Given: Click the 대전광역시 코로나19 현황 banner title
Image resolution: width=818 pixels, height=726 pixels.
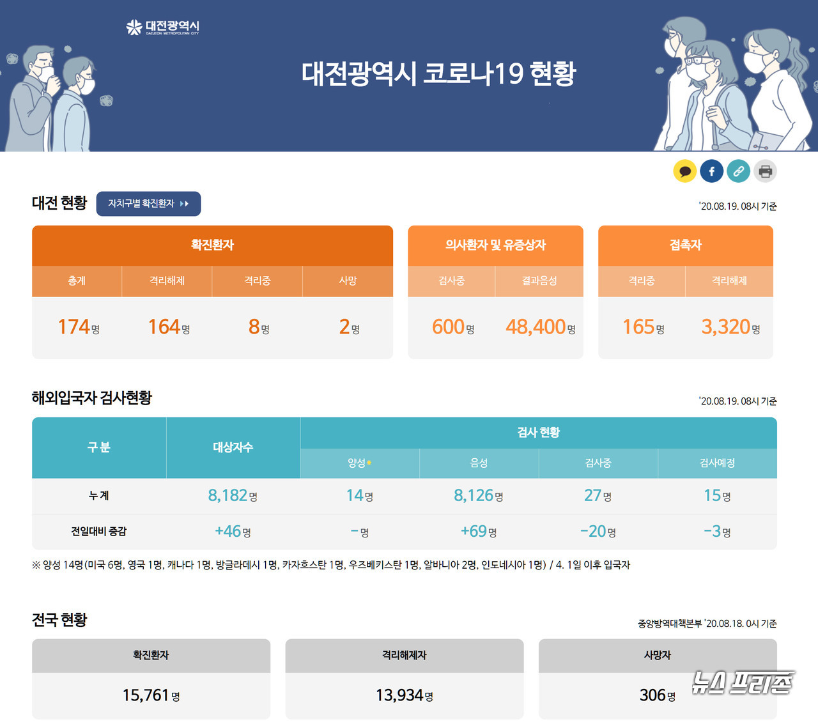Looking at the screenshot, I should tap(439, 73).
